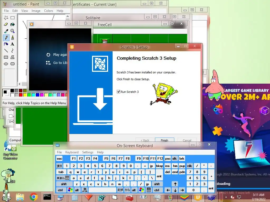This screenshot has height=202, width=270.
Task: Click the esc key on On-Screen Keyboard
Action: (x=60, y=159)
